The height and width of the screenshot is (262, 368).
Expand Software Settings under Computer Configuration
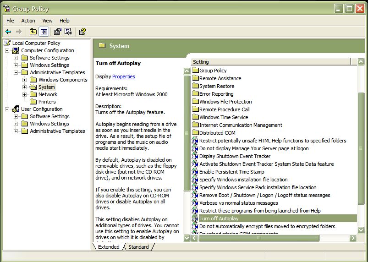tap(16, 58)
